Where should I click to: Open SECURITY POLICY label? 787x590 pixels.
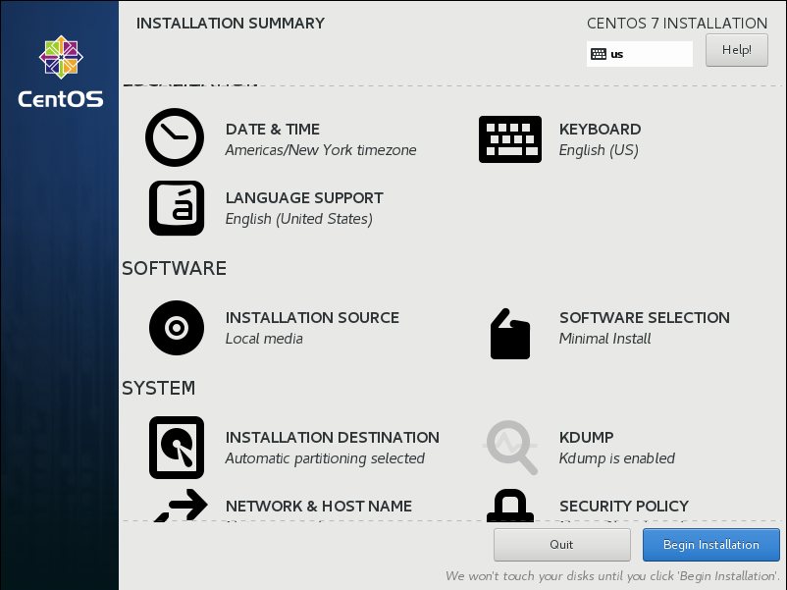pyautogui.click(x=624, y=507)
